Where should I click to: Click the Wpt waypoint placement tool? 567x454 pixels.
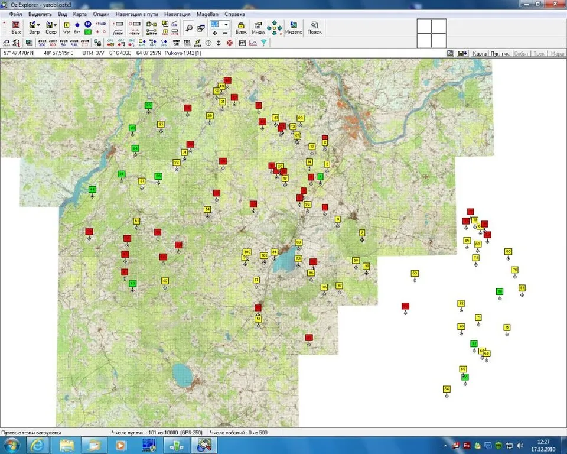(67, 28)
